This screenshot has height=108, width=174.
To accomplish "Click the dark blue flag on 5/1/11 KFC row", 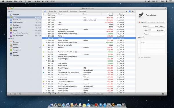I will pos(43,68).
